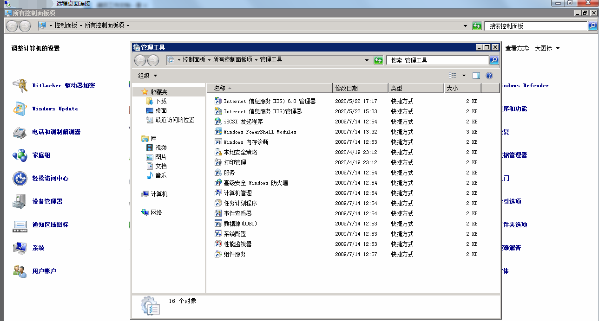Select the iSCSI 发起程序 shortcut icon
599x321 pixels.
click(x=218, y=122)
